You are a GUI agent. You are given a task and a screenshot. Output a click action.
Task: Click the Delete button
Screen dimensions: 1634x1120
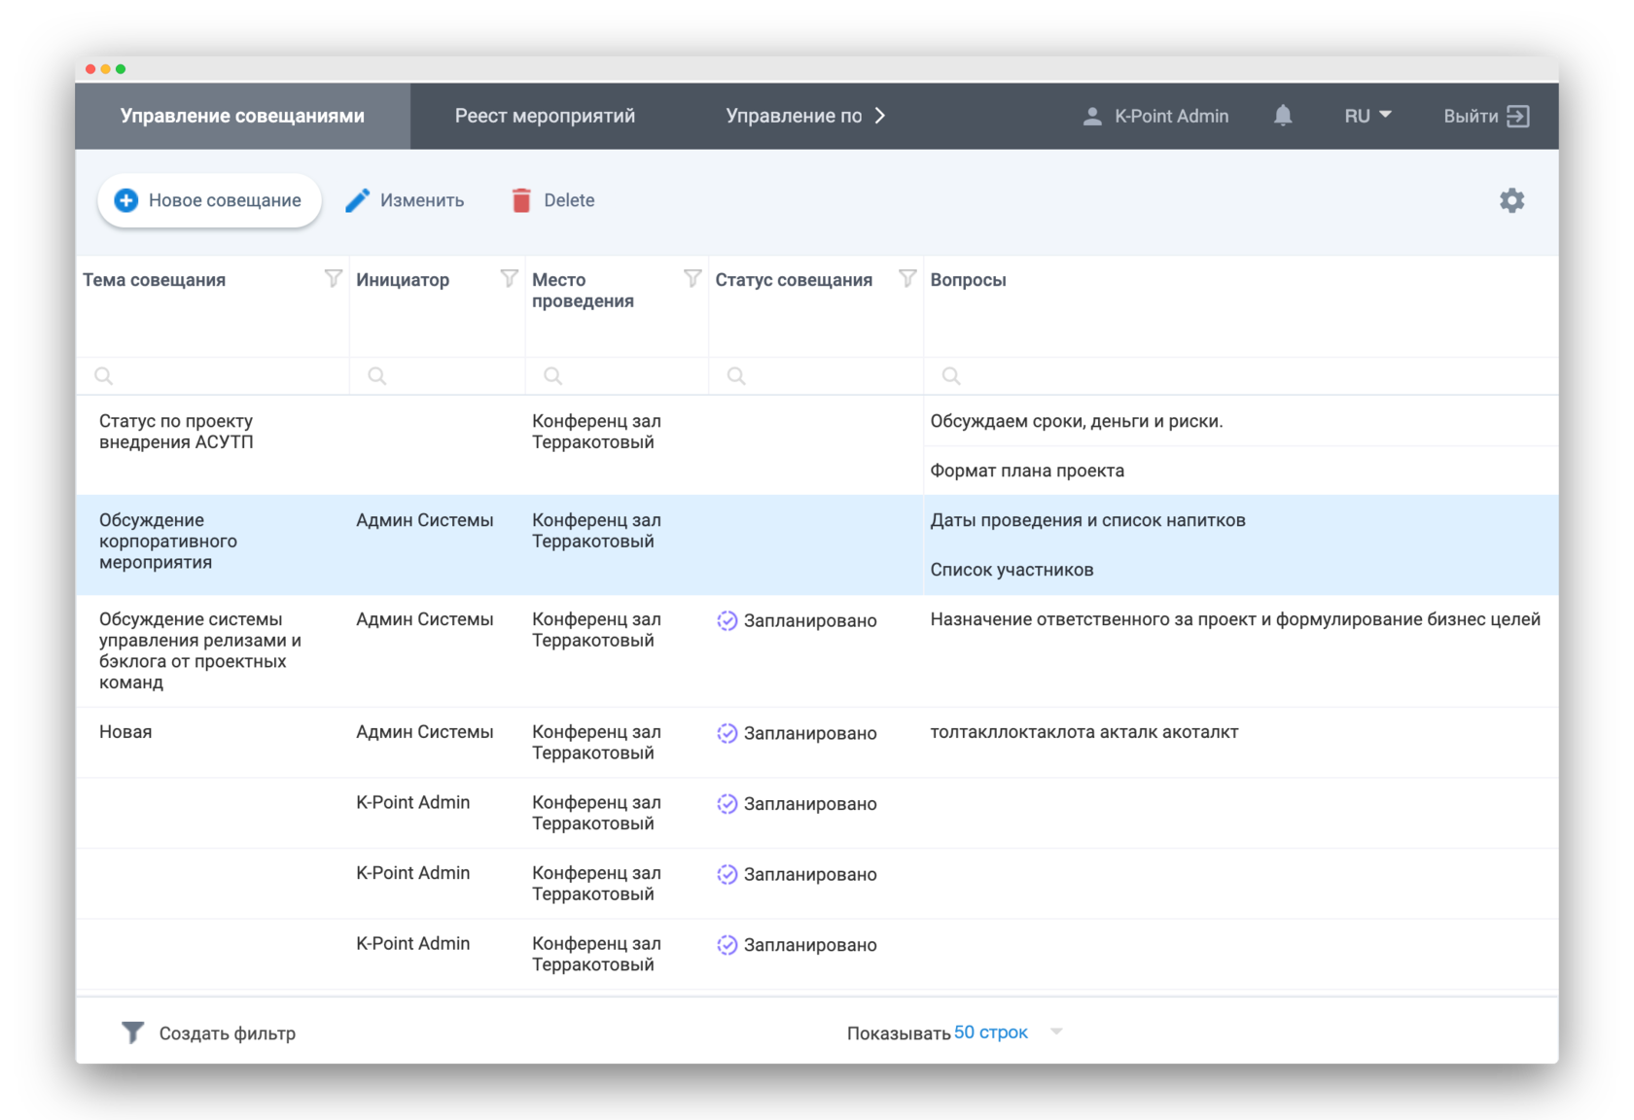(x=552, y=200)
